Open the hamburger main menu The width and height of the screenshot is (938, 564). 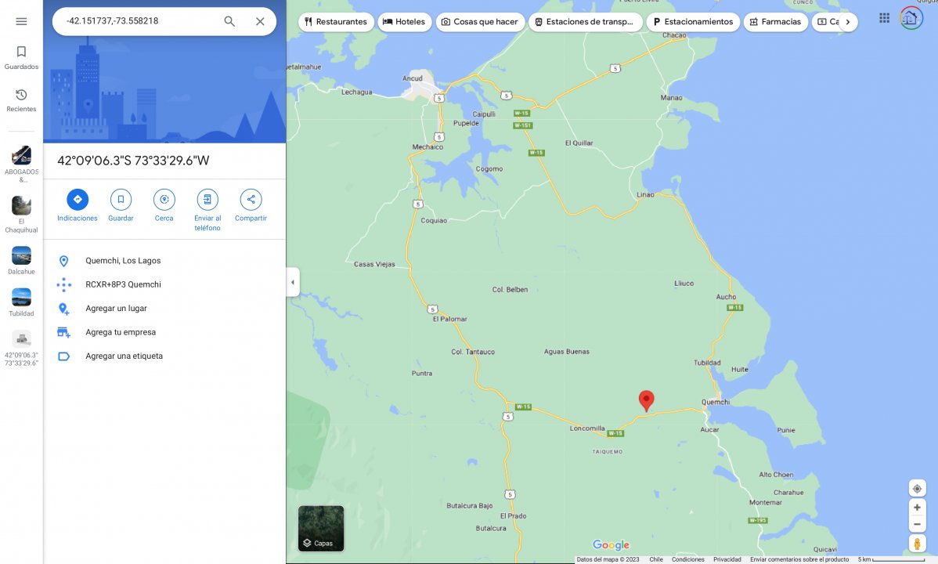click(21, 22)
